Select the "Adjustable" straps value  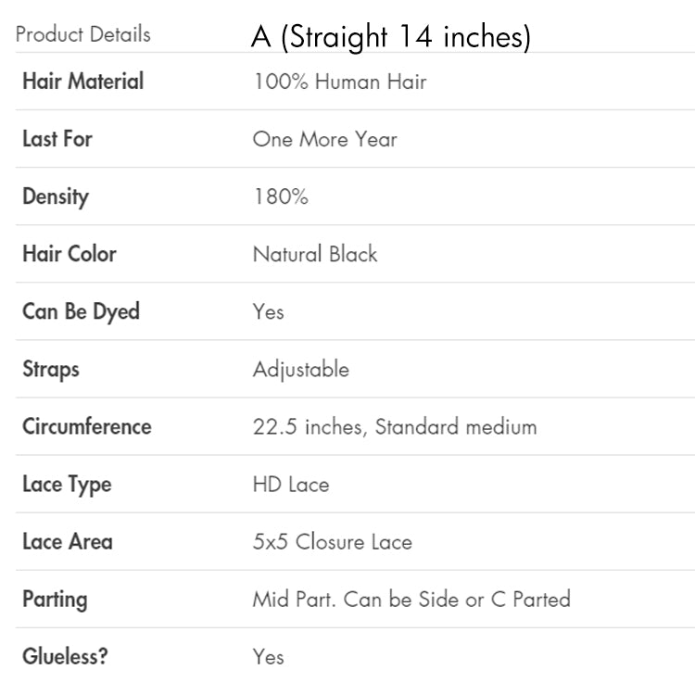coord(301,369)
